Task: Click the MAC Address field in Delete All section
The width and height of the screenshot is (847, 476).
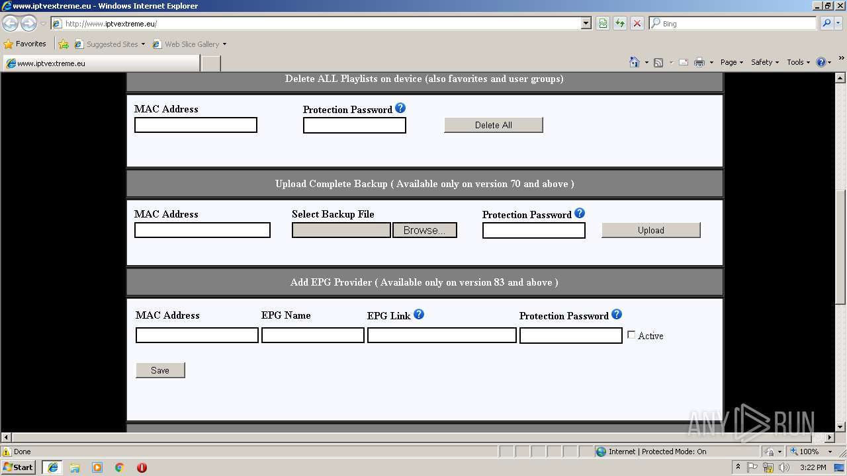Action: 196,125
